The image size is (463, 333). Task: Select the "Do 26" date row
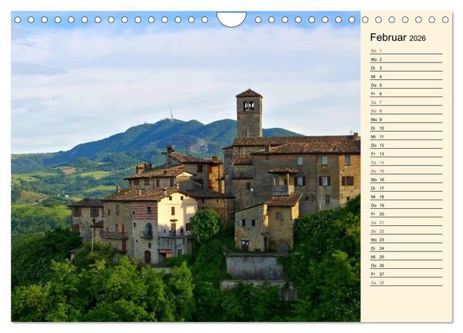coord(407,265)
